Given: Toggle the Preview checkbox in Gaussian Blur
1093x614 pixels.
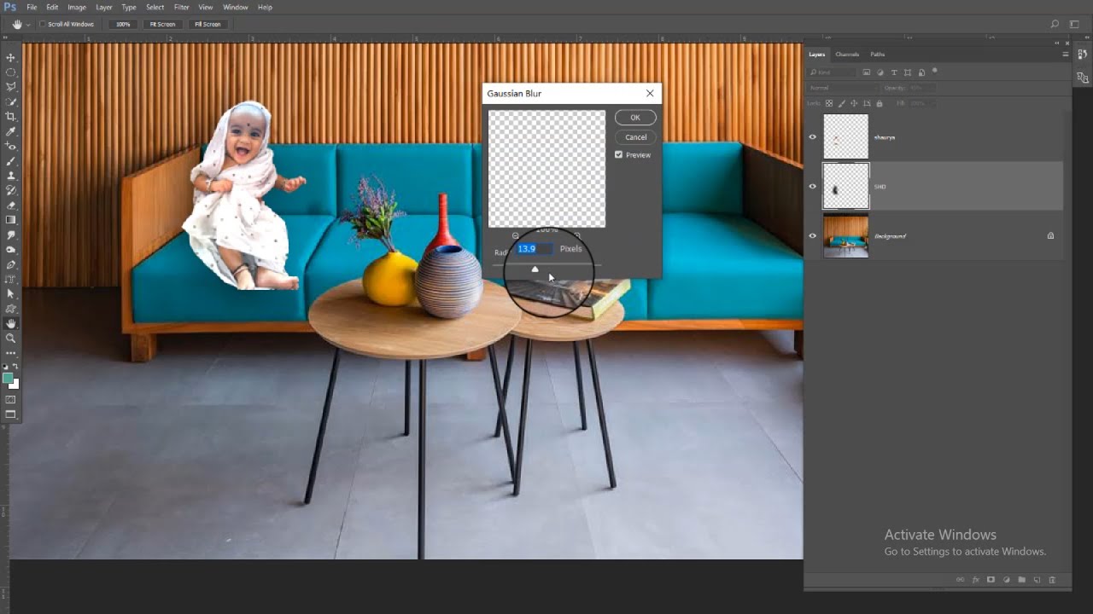Looking at the screenshot, I should pos(619,155).
